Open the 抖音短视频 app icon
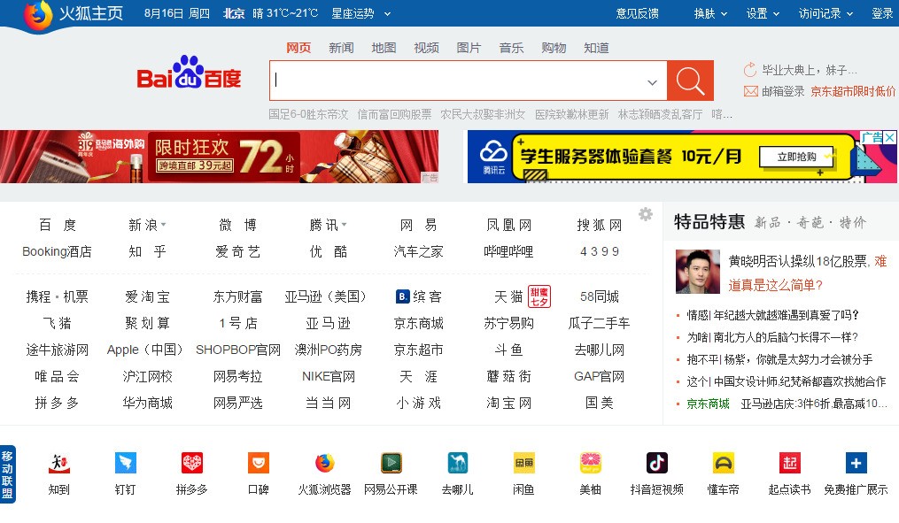The image size is (899, 523). pyautogui.click(x=657, y=464)
